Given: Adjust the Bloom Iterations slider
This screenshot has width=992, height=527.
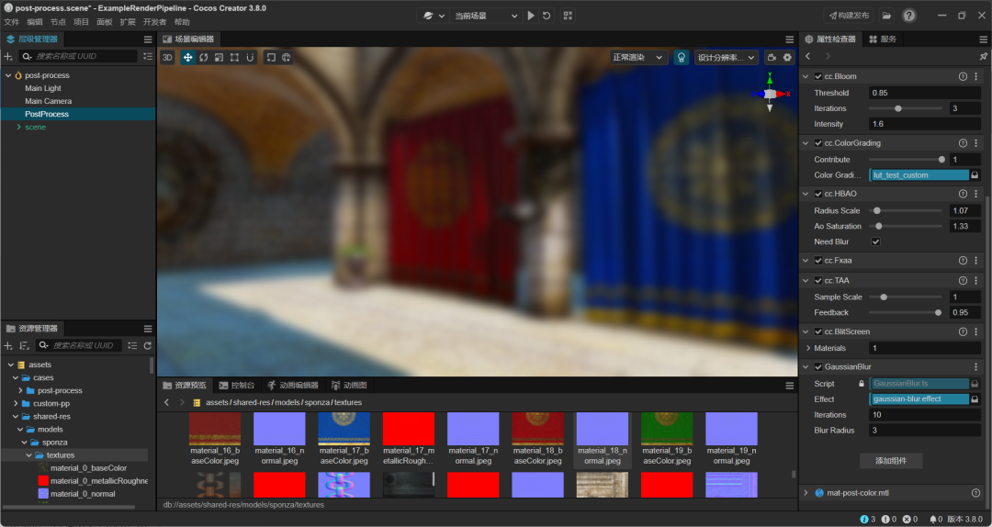Looking at the screenshot, I should (906, 109).
